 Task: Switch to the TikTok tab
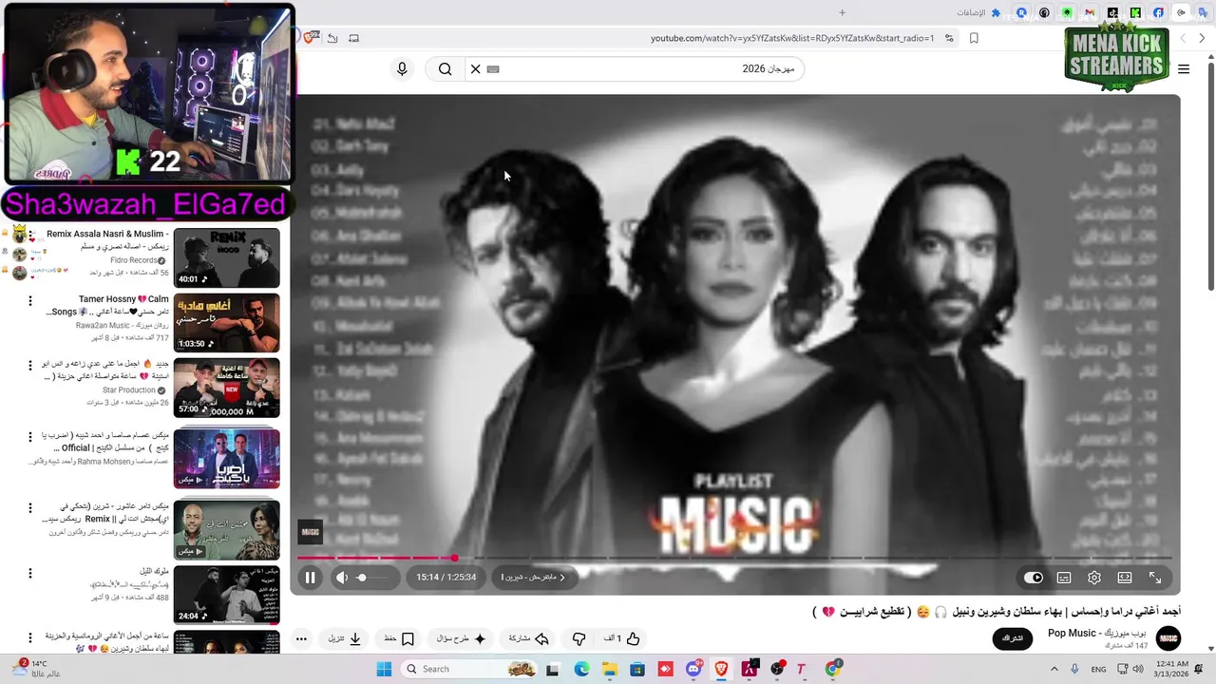tap(1112, 12)
